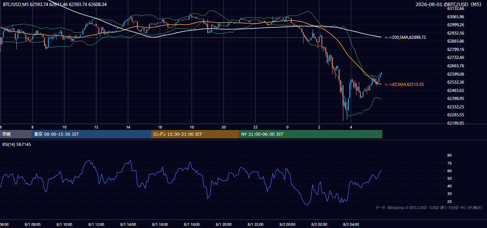The width and height of the screenshot is (487, 228).
Task: Click hour tick 12 under price chart
Action: (96, 127)
